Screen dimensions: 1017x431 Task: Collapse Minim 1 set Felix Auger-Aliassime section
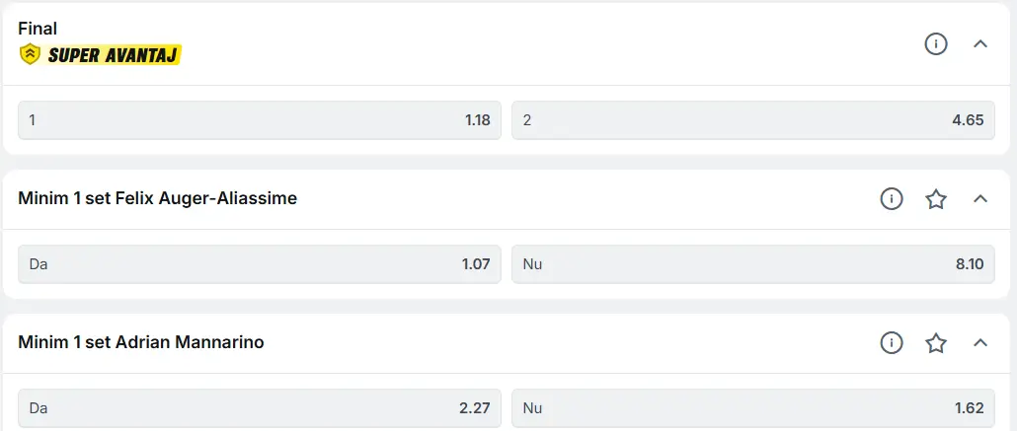pyautogui.click(x=980, y=199)
